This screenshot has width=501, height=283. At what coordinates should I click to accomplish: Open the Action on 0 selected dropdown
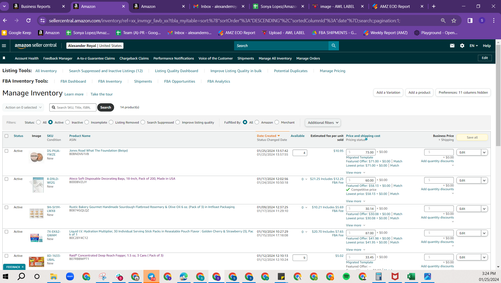point(23,107)
